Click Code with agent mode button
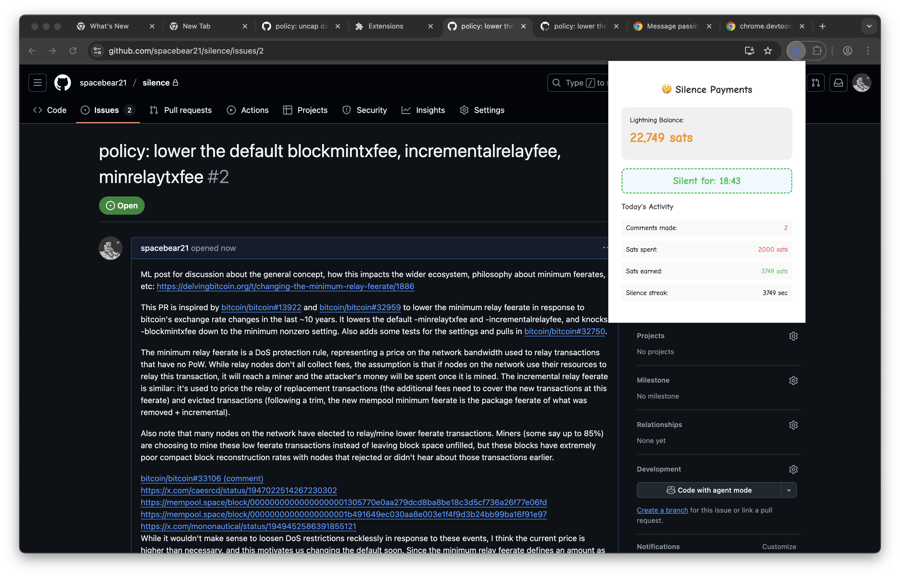The height and width of the screenshot is (577, 900). pos(709,490)
